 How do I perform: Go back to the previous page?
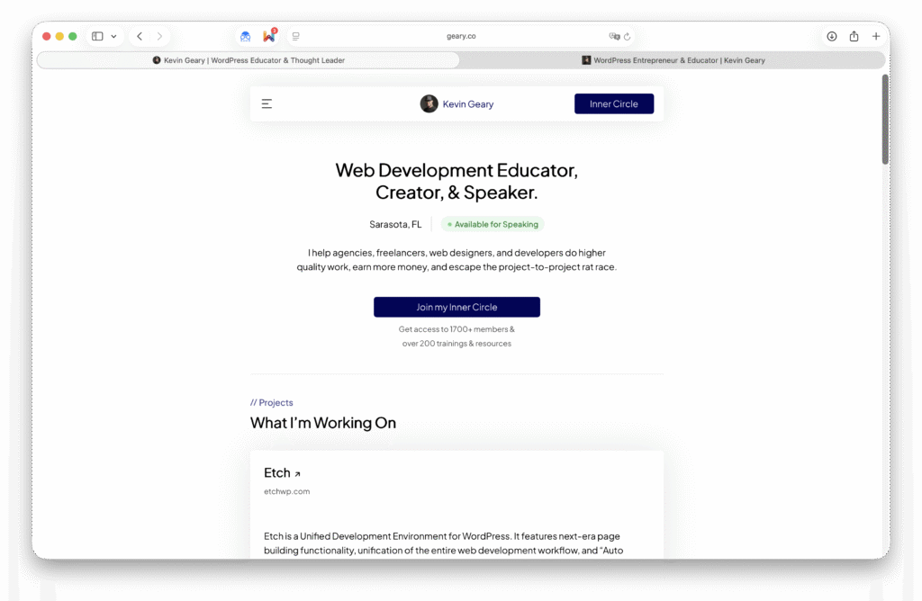click(140, 36)
